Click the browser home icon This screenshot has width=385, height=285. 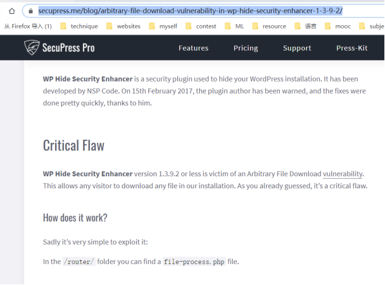pyautogui.click(x=11, y=11)
